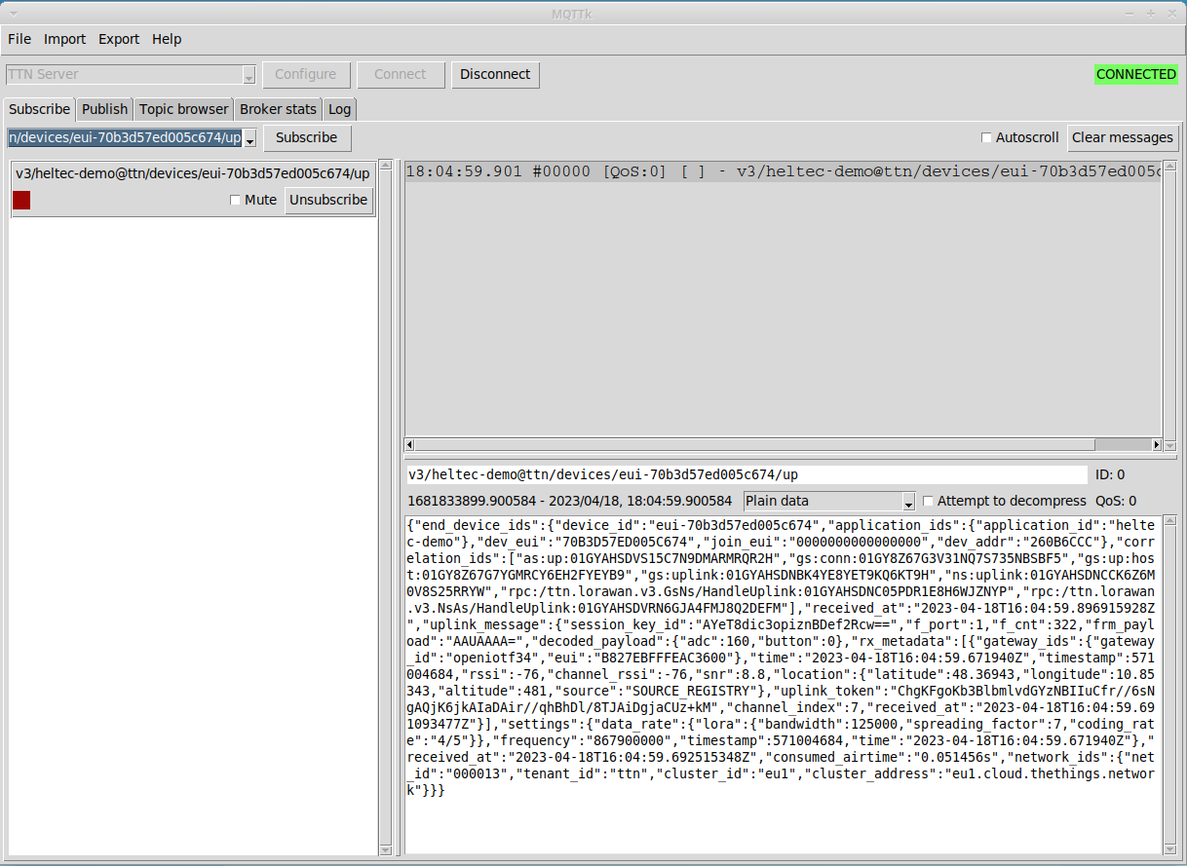This screenshot has width=1187, height=866.
Task: Enable the Autoscroll checkbox
Action: (x=986, y=137)
